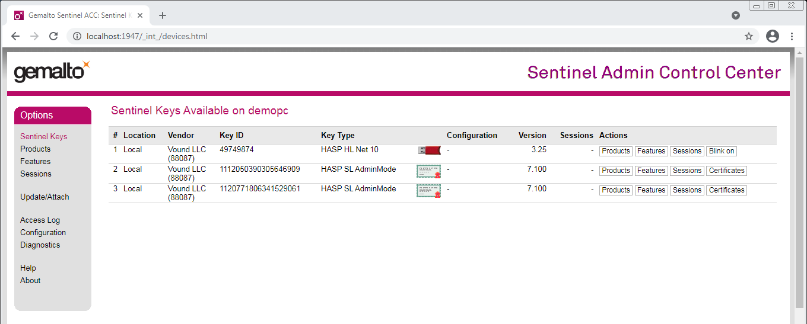Click the Certificates button for key row 2
Image resolution: width=807 pixels, height=324 pixels.
(x=726, y=171)
